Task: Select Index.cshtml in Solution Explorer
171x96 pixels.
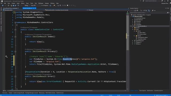Action: 142,33
